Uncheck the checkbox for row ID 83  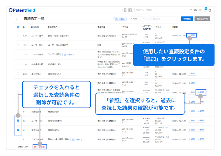tap(18, 121)
